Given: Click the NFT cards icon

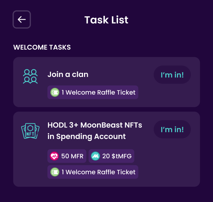Looking at the screenshot, I should coord(30,131).
